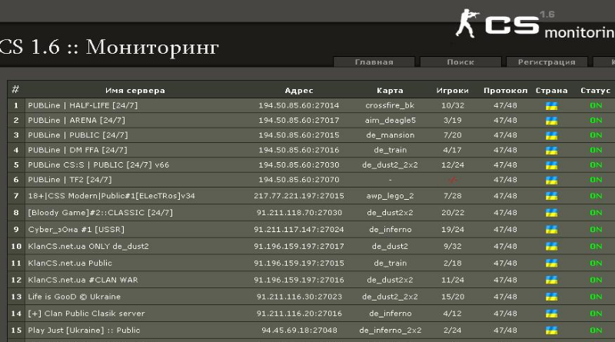
Task: Click the ON status for PUBLine ARENA server
Action: 596,120
